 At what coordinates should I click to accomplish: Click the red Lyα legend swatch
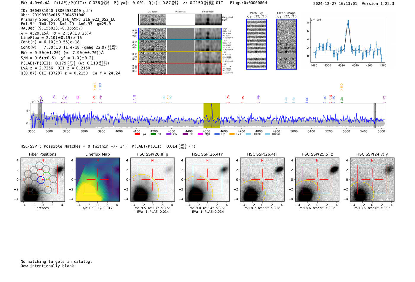(137, 134)
